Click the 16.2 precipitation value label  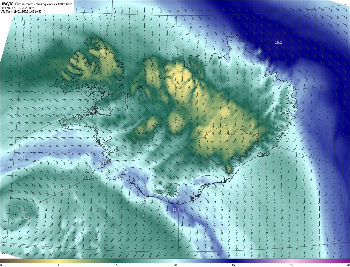tap(278, 43)
